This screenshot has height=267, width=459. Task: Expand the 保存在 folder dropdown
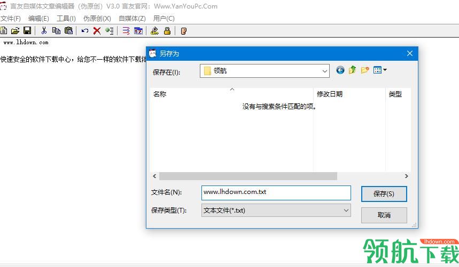click(x=324, y=71)
